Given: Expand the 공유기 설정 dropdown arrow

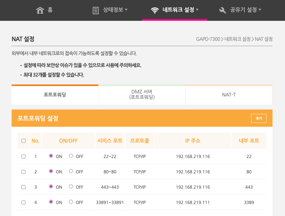Looking at the screenshot, I should [x=260, y=10].
